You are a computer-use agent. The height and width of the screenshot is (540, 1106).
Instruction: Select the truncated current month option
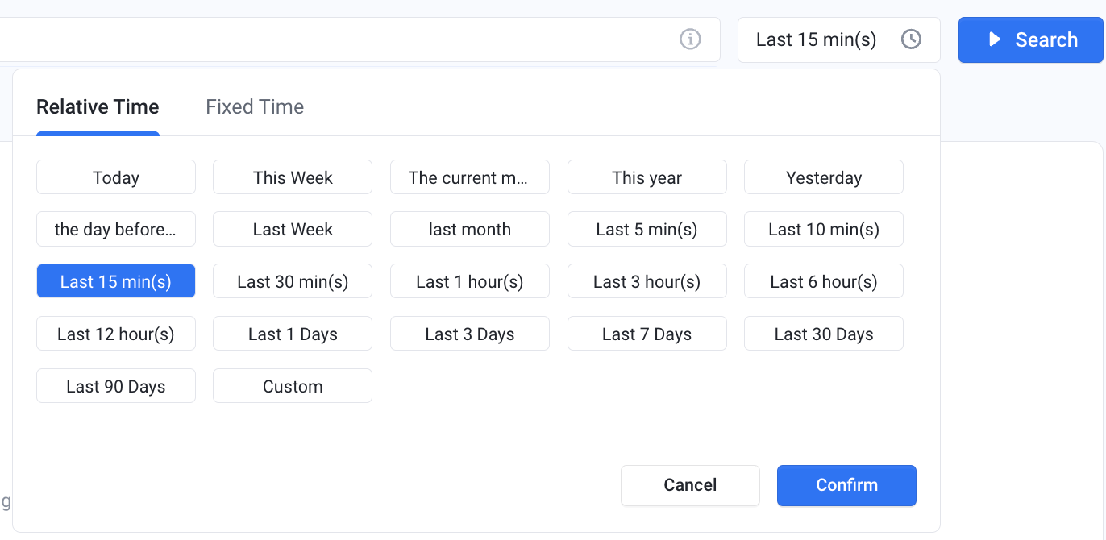(470, 177)
